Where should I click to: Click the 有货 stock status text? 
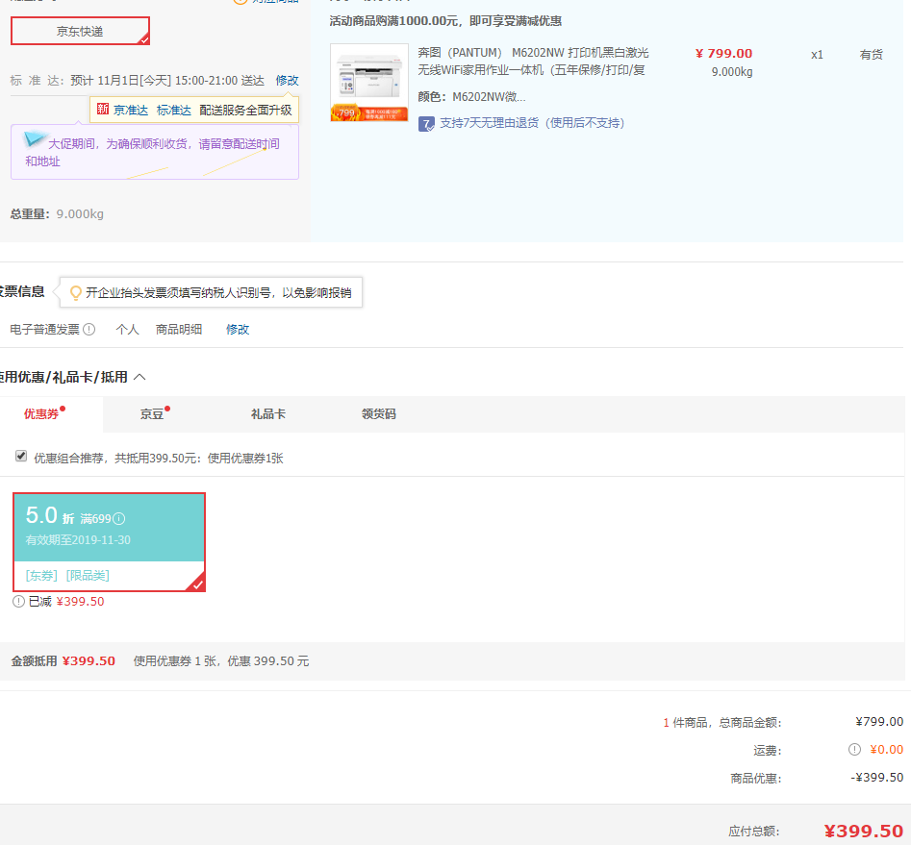[871, 55]
